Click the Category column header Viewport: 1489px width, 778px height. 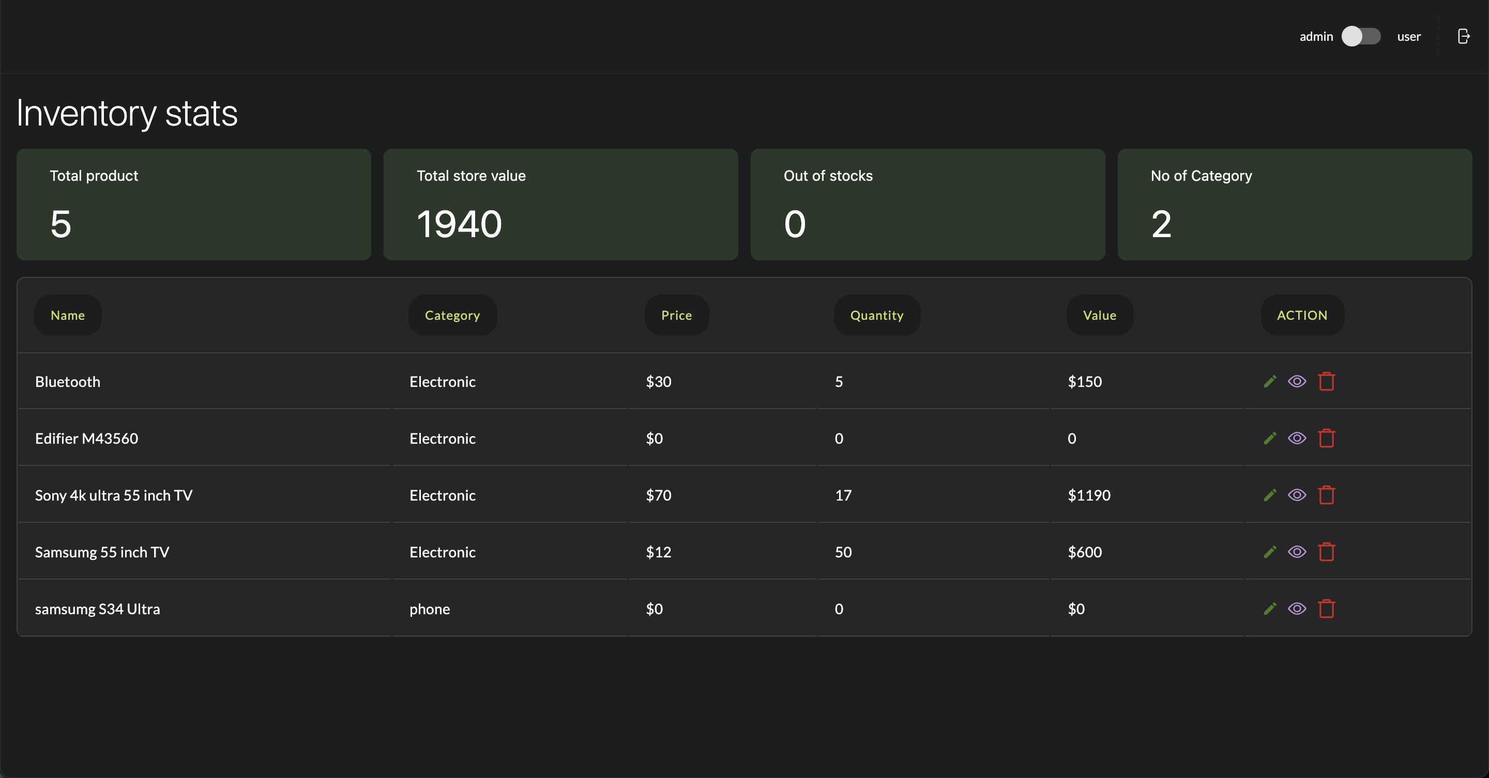452,315
